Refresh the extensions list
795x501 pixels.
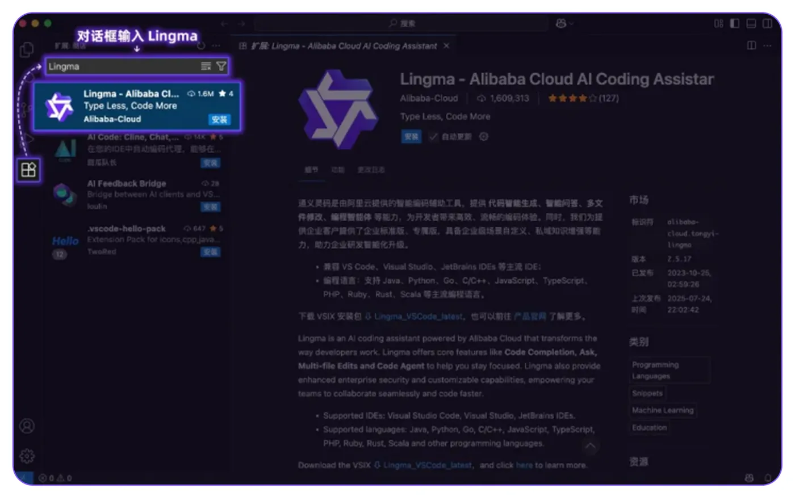(201, 45)
